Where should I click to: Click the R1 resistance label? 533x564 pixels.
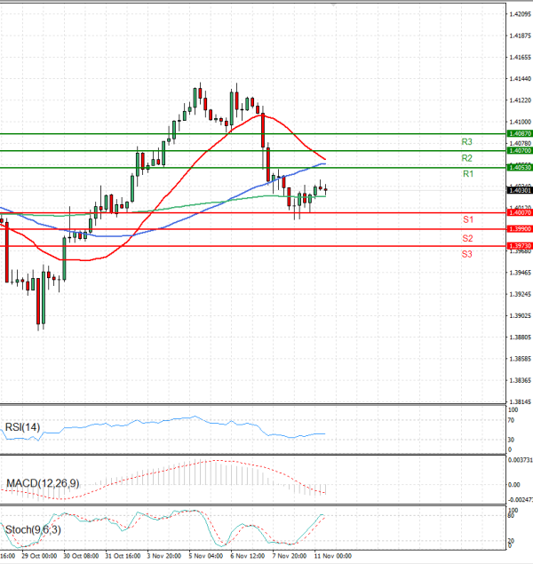click(x=466, y=174)
